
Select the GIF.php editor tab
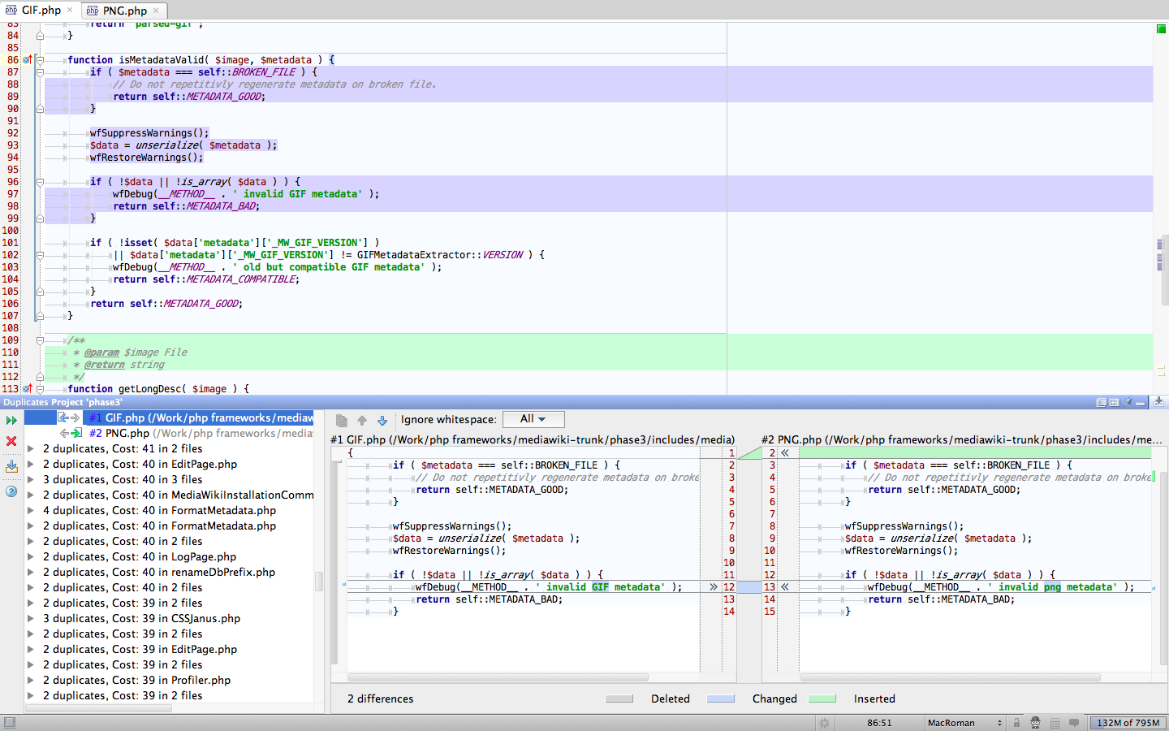(41, 11)
